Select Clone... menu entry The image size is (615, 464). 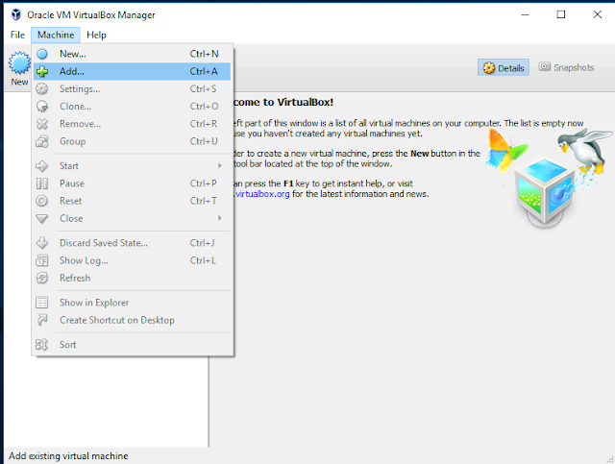[x=132, y=107]
